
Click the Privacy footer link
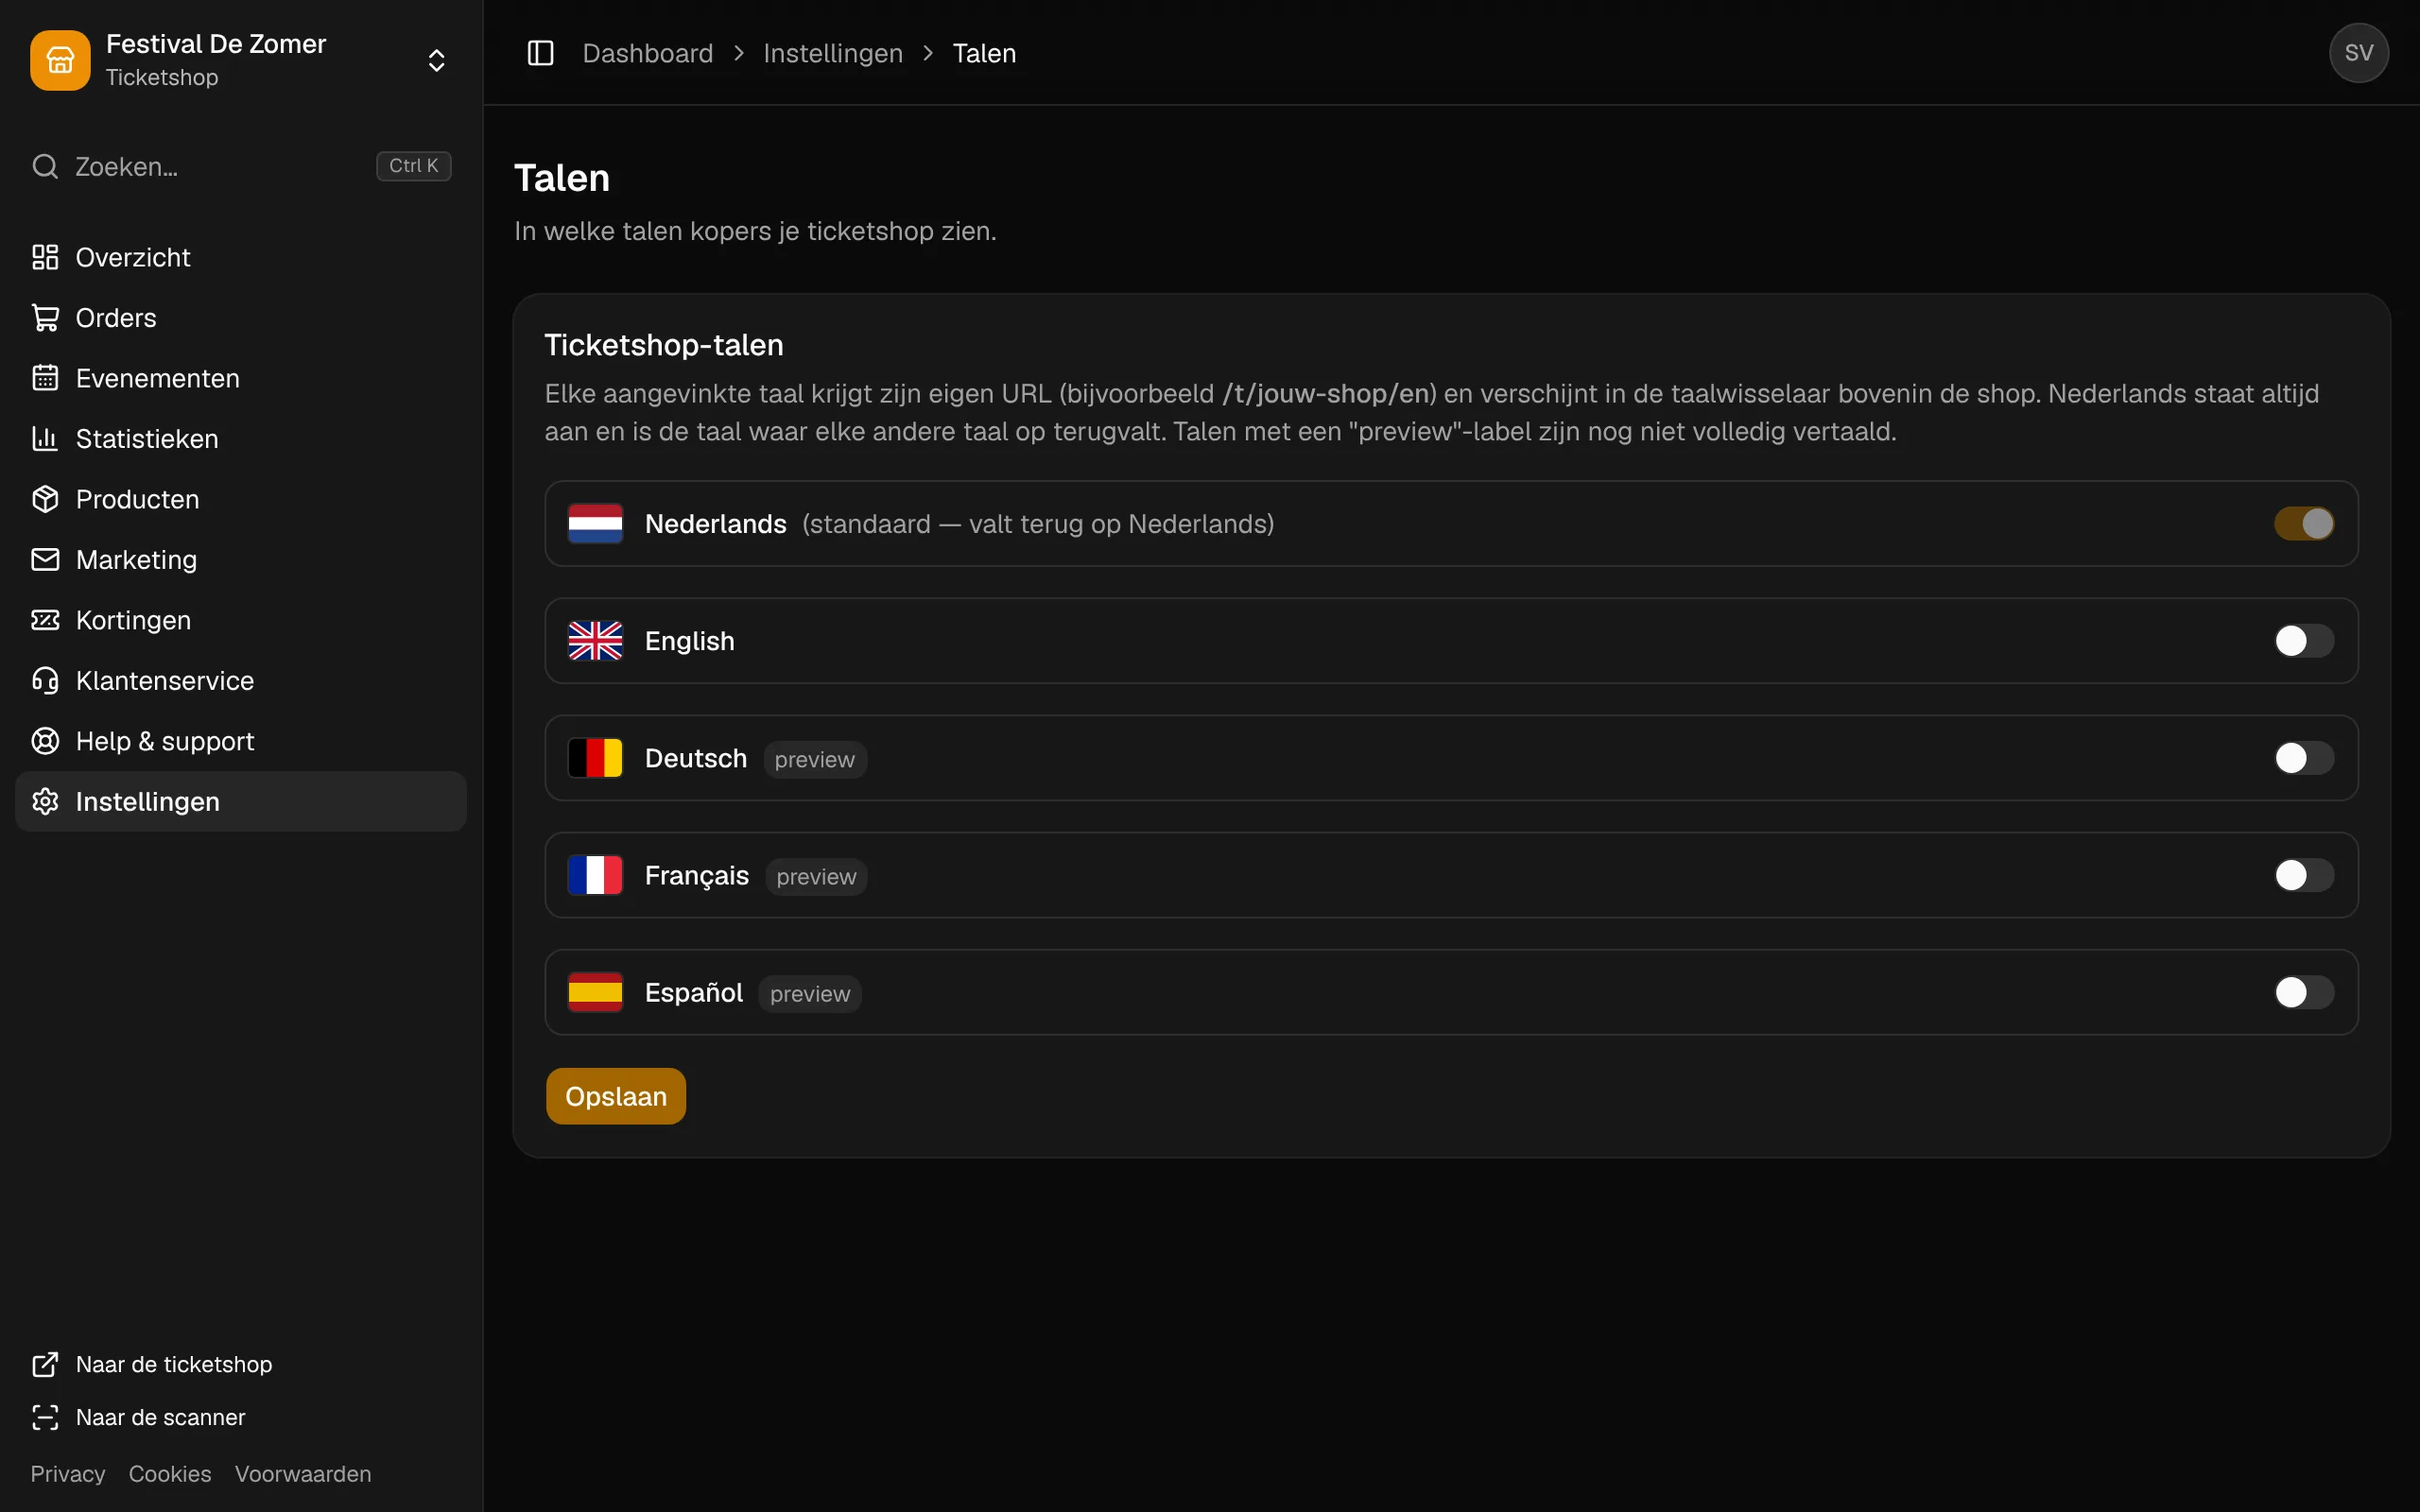(x=67, y=1474)
